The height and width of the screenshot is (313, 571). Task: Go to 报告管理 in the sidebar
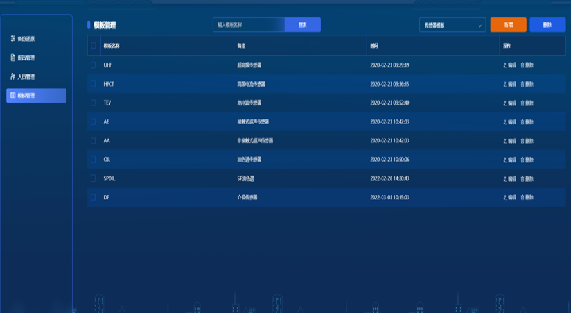pos(36,58)
